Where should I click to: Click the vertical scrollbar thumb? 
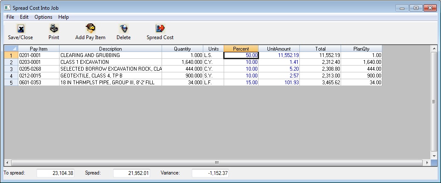point(434,102)
